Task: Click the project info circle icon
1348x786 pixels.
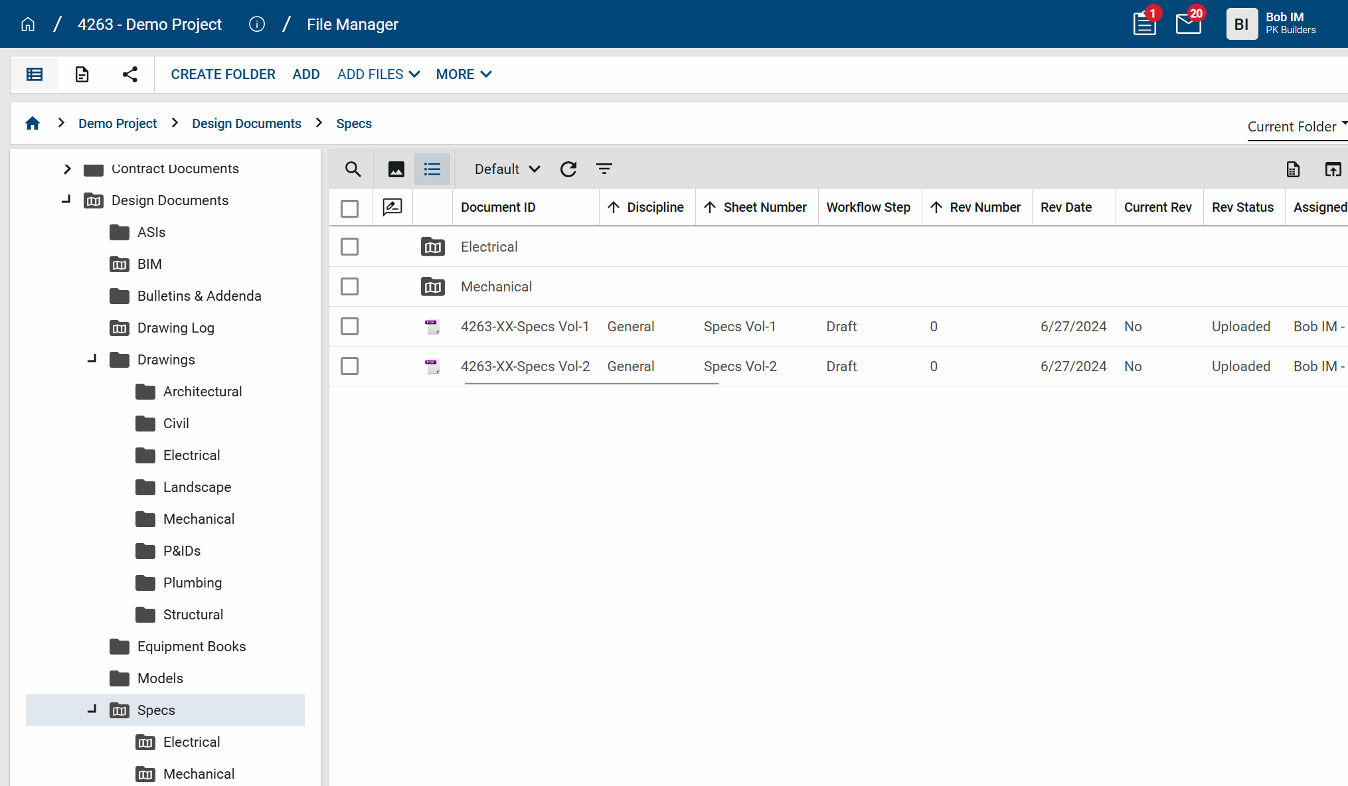Action: click(x=257, y=25)
